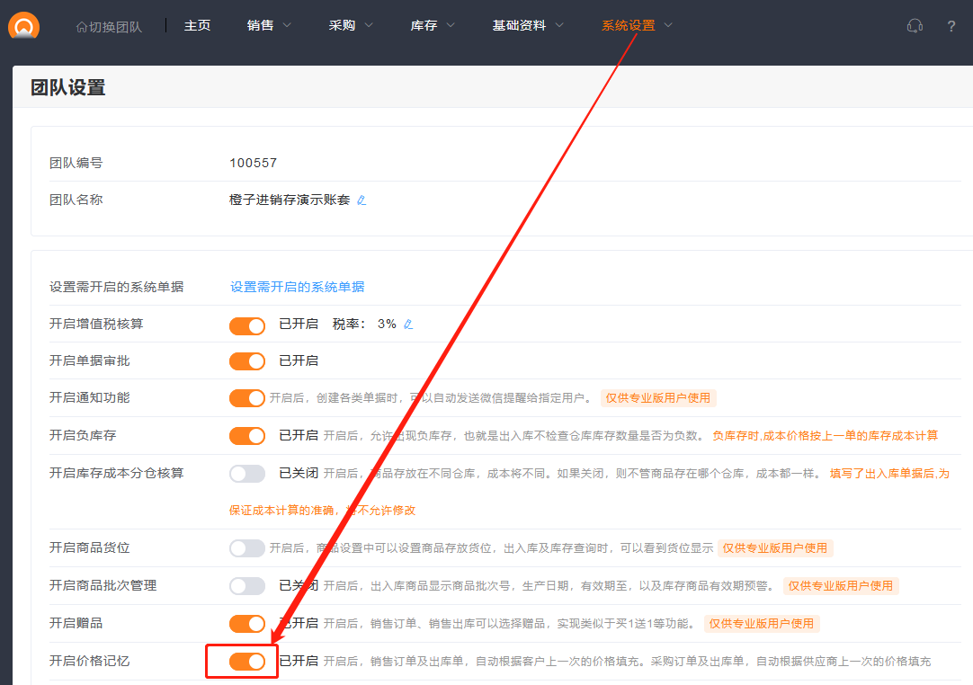Open the 采购 dropdown menu

[x=351, y=26]
